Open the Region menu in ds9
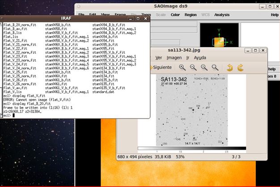 point(191,15)
